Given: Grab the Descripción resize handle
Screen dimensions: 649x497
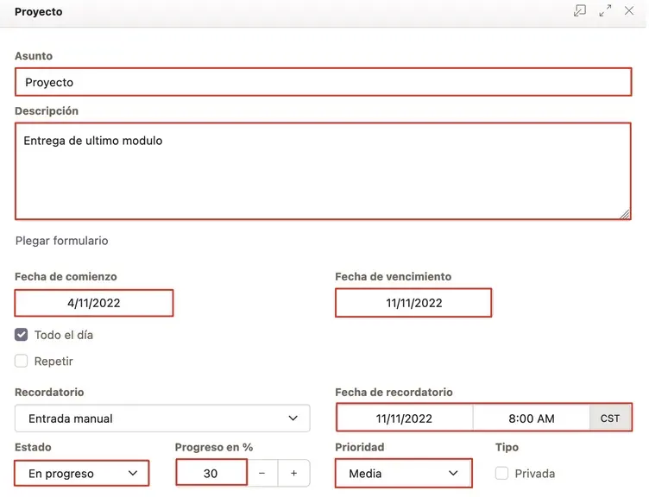Looking at the screenshot, I should click(x=625, y=214).
